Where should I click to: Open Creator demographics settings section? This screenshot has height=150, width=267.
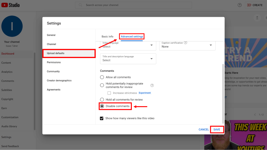pyautogui.click(x=69, y=80)
